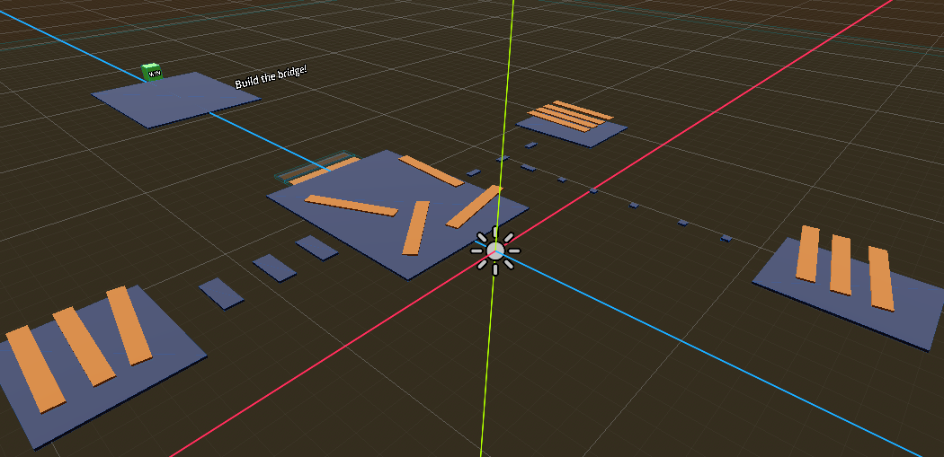Click the "Build the bridge!" label
Viewport: 944px width, 457px height.
pyautogui.click(x=271, y=78)
